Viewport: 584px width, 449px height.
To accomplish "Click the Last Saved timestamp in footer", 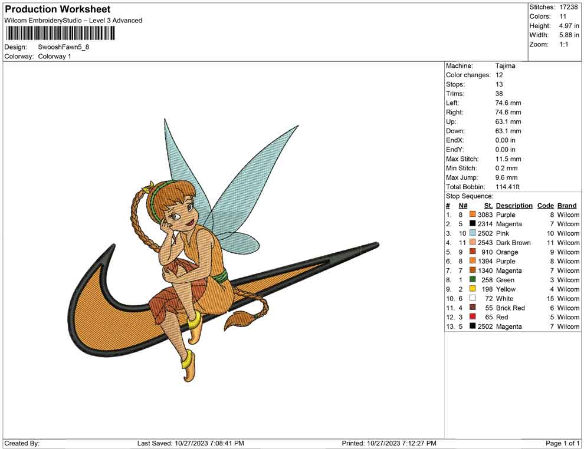I will tap(191, 443).
